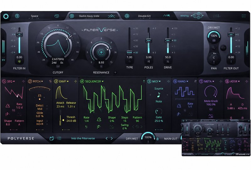The height and width of the screenshot is (170, 251).
Task: Toggle the small button right of Resonance label
Action: point(115,72)
